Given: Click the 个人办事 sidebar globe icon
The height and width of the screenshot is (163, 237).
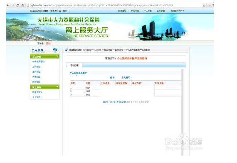Looking at the screenshot, I should [55, 50].
